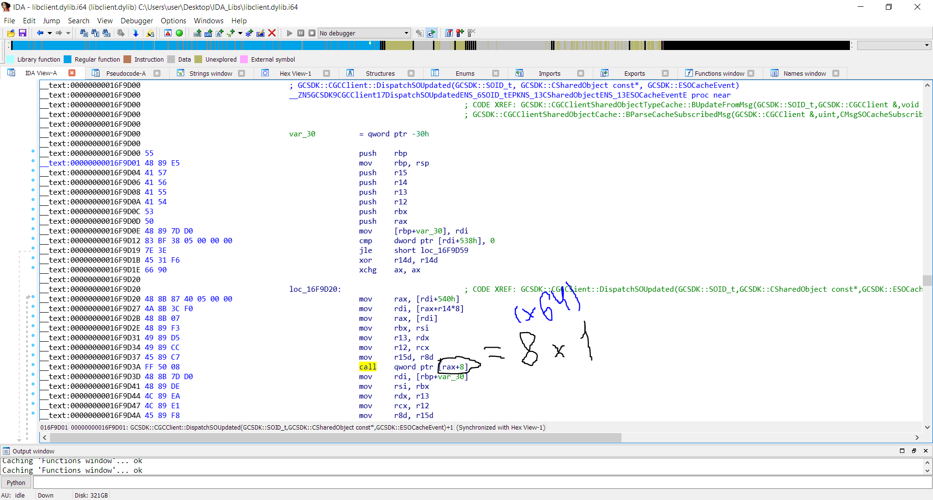
Task: Click the text search binoculars icon
Action: (x=95, y=33)
